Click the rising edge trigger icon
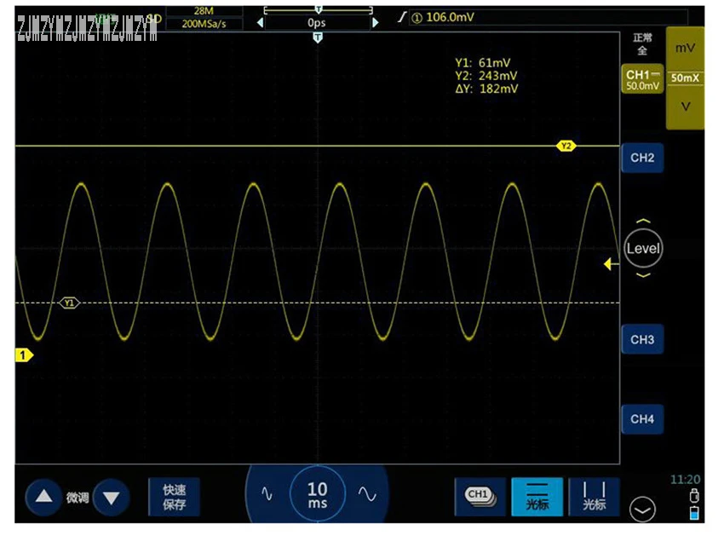This screenshot has height=559, width=724. (402, 18)
